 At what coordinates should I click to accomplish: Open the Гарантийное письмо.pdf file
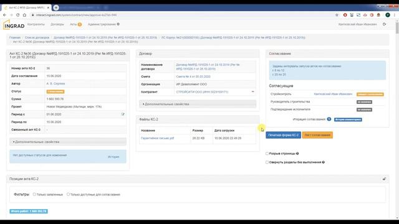click(158, 138)
